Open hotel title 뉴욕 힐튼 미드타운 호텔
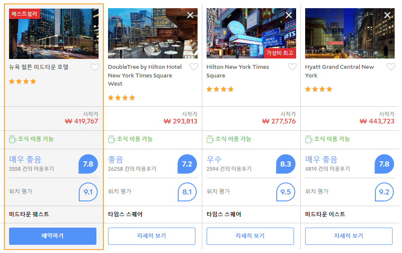 [39, 67]
